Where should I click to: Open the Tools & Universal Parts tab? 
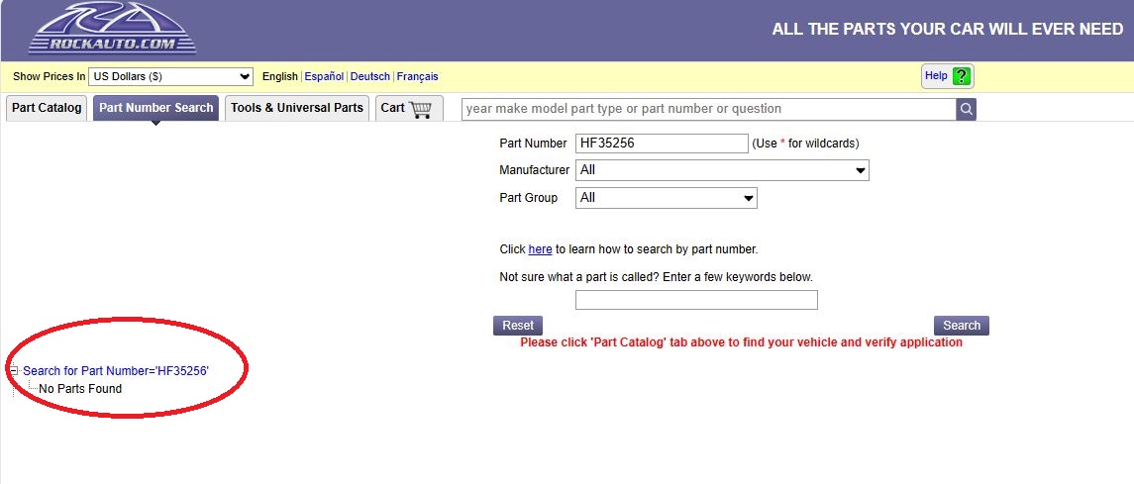click(x=297, y=108)
